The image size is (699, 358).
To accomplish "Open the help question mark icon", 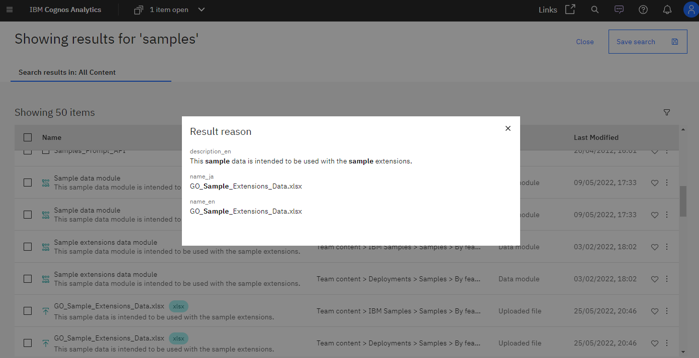I will point(643,10).
